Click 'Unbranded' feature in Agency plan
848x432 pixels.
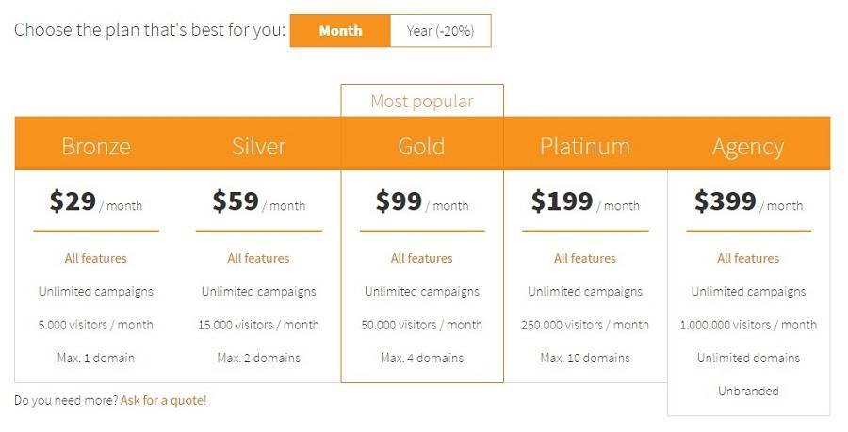tap(748, 391)
